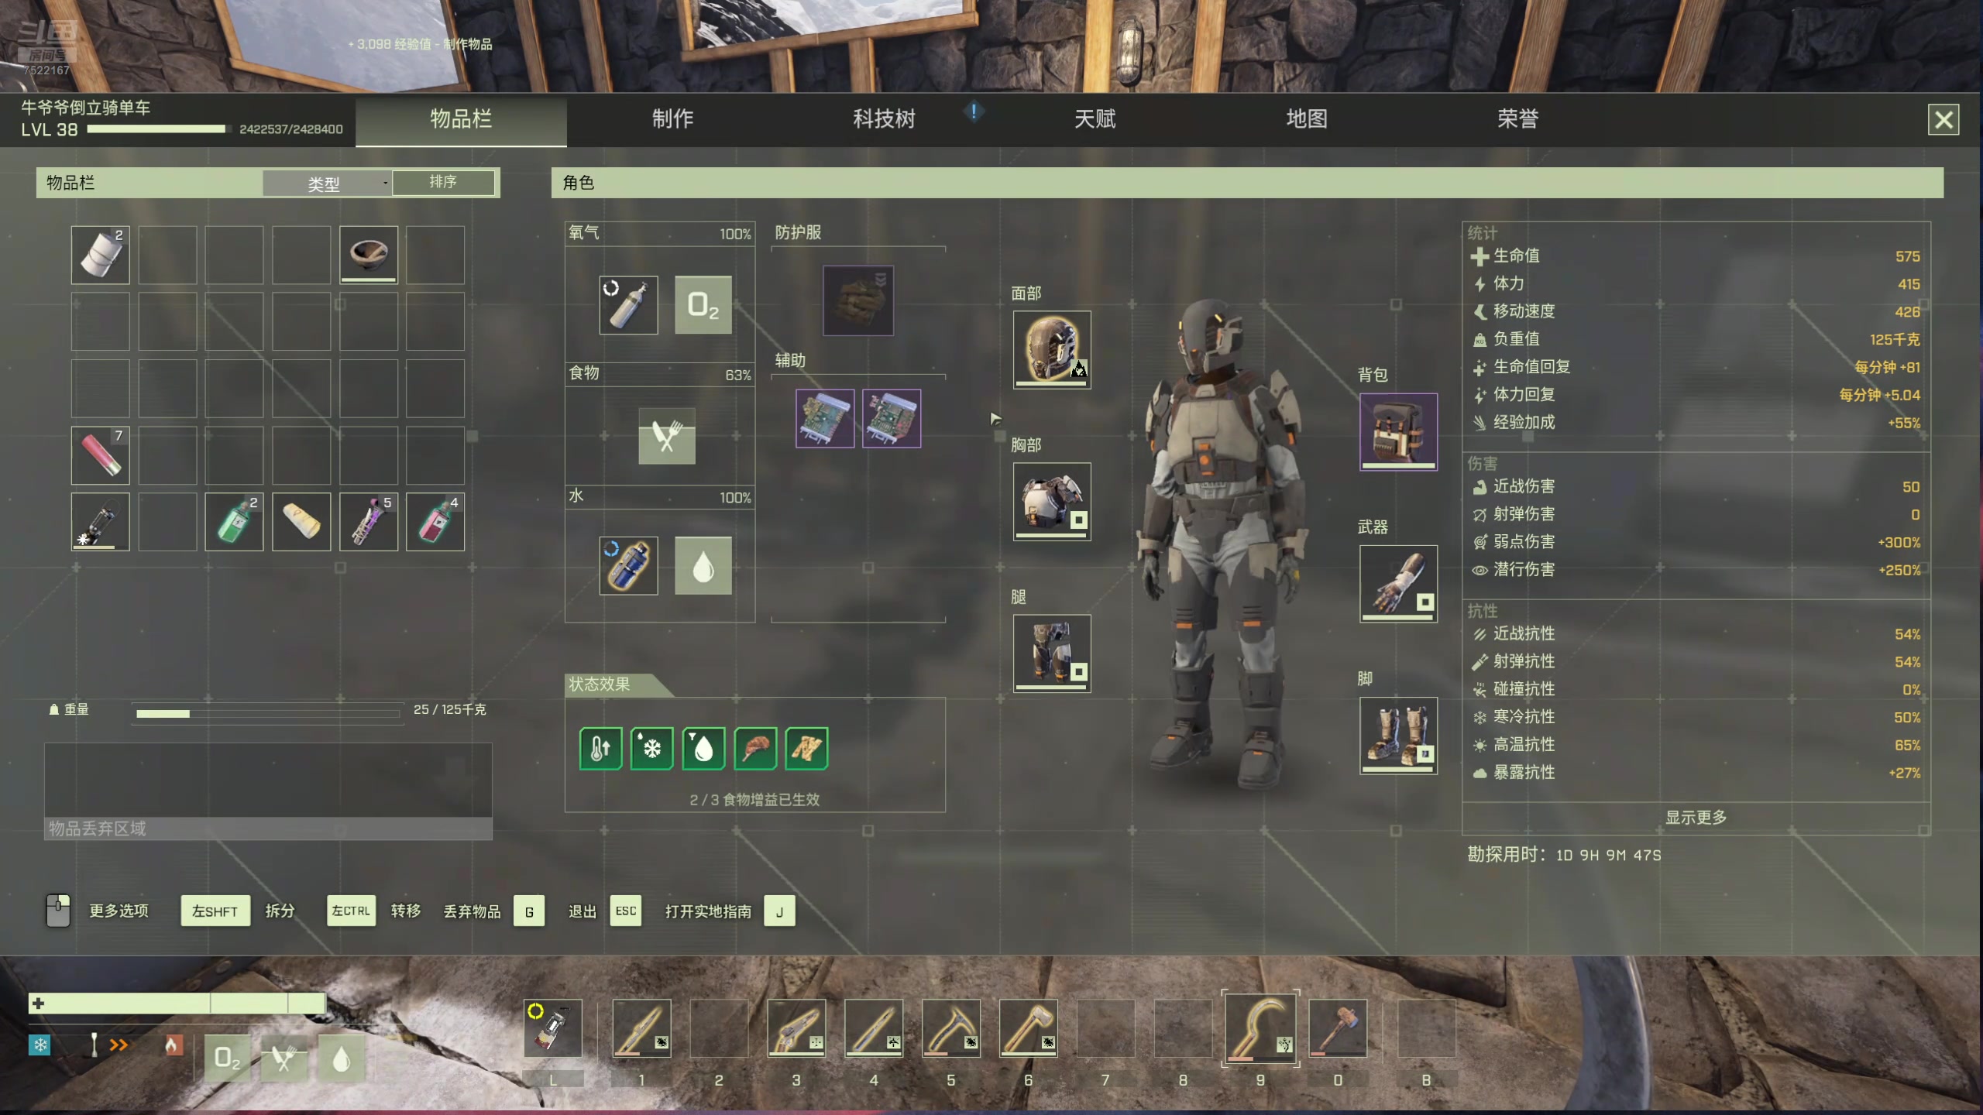Click the HUD fire warmth icon
This screenshot has width=1983, height=1115.
pos(172,1045)
